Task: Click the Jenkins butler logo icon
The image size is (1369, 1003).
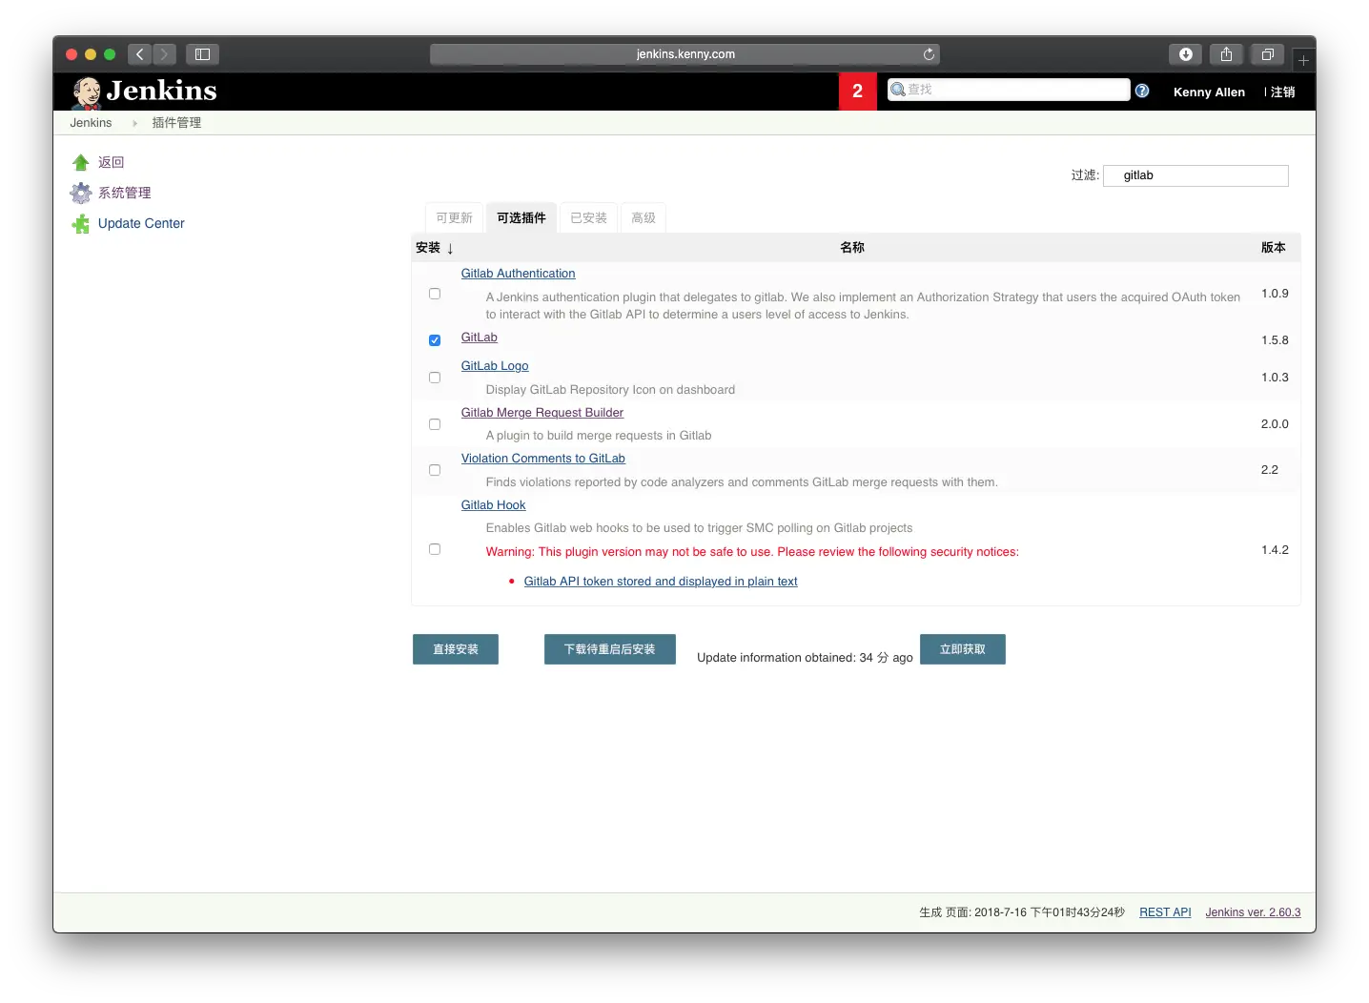Action: tap(87, 92)
